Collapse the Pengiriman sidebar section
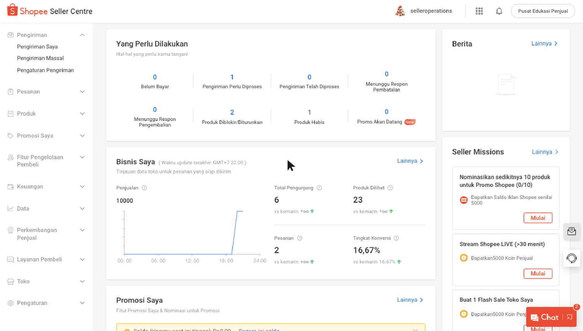The image size is (583, 331). click(82, 35)
